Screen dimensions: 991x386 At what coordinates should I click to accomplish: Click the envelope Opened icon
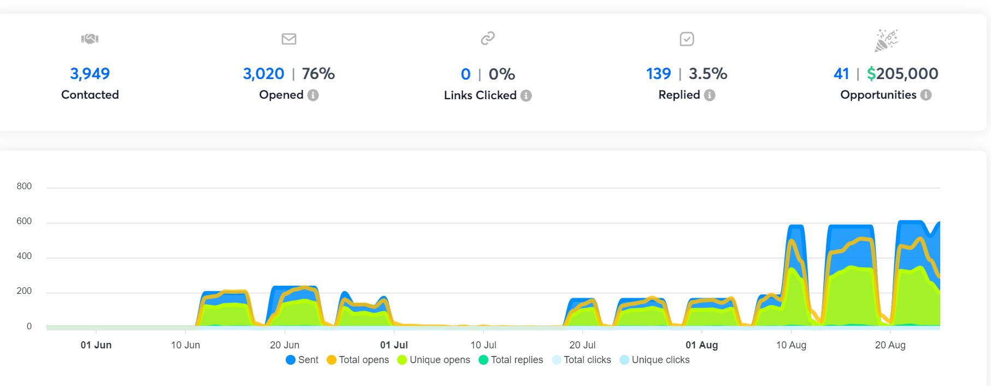[x=289, y=39]
